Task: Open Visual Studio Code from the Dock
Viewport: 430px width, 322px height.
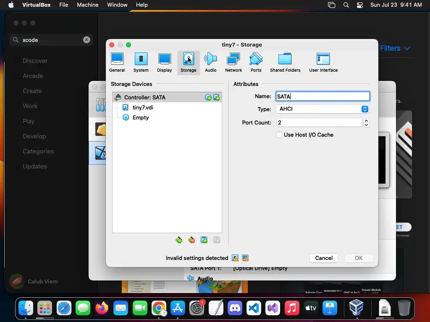Action: [x=254, y=308]
